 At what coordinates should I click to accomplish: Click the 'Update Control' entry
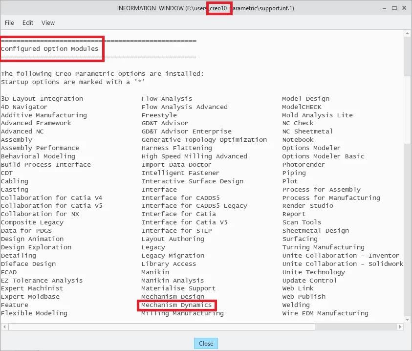tap(309, 281)
